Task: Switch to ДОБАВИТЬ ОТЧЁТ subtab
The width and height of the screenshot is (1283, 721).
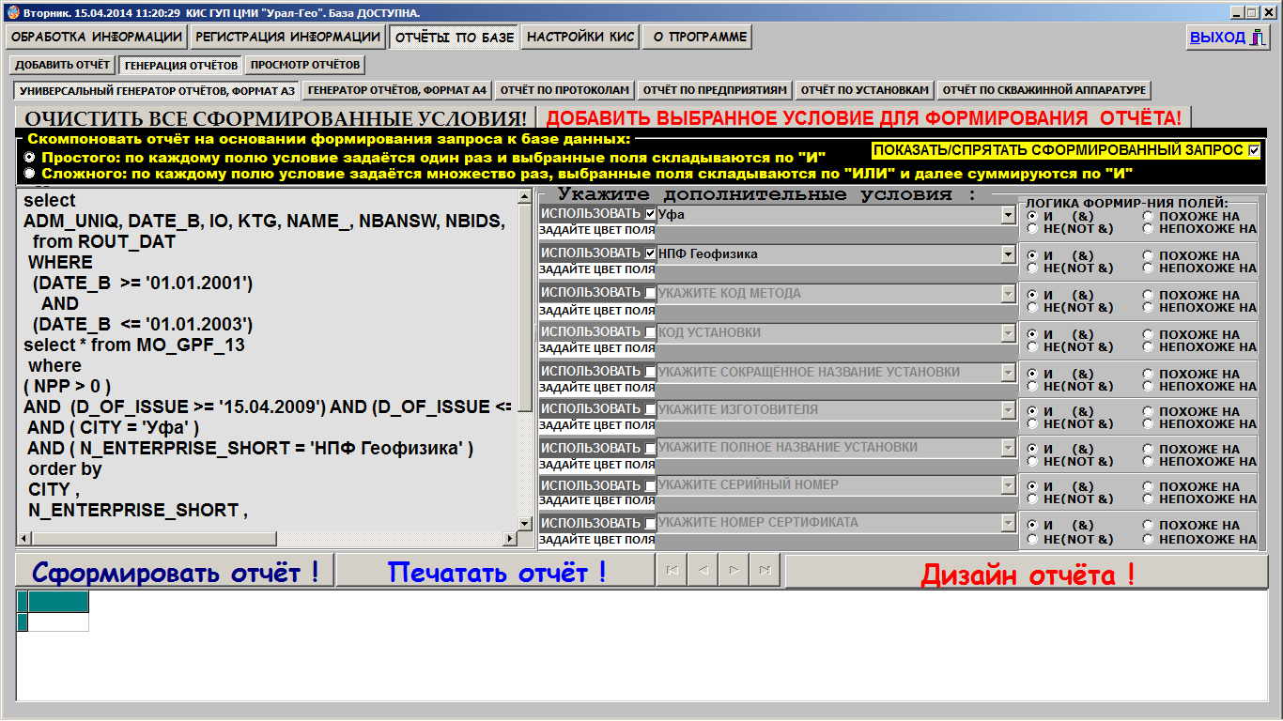Action: point(62,65)
